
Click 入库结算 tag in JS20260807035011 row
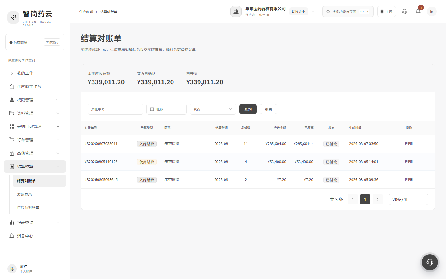(147, 144)
